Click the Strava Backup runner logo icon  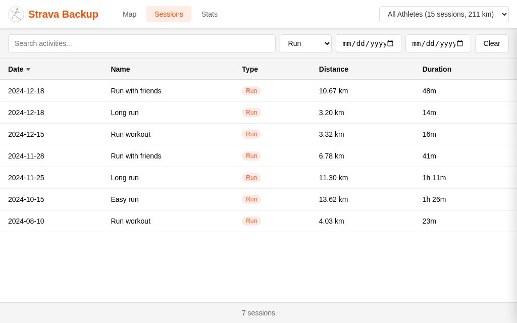(16, 14)
